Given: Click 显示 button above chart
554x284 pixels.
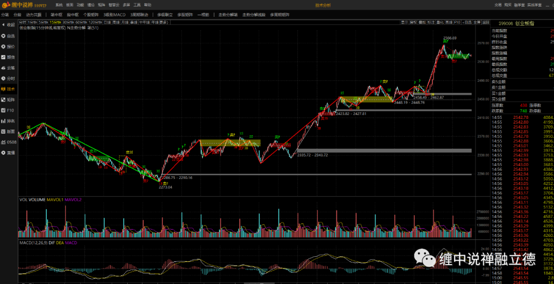Looking at the screenshot, I should pos(405,22).
